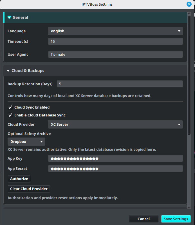Click the App Key password field

tap(115, 158)
